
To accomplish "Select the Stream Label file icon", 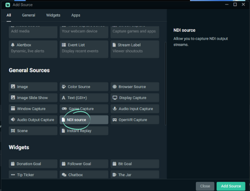I will click(x=114, y=45).
